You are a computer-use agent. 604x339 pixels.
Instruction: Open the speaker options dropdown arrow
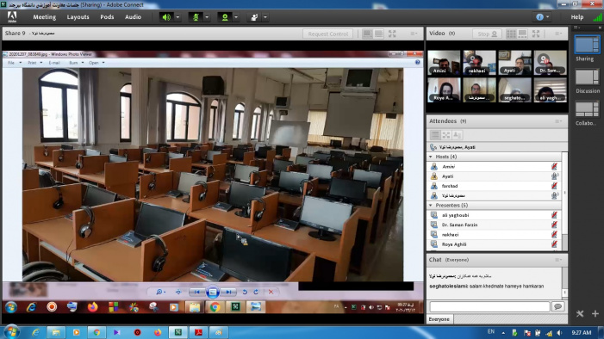coord(177,17)
